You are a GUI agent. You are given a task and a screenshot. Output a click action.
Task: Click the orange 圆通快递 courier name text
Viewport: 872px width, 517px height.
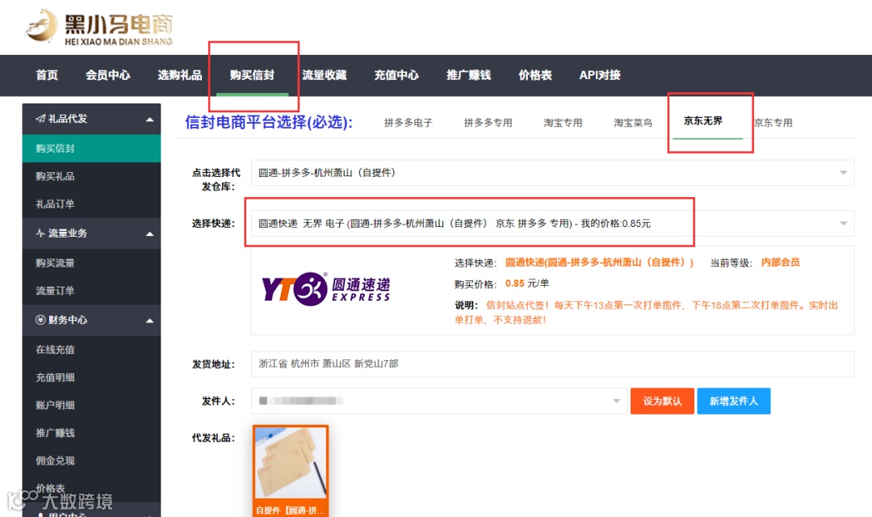[599, 263]
